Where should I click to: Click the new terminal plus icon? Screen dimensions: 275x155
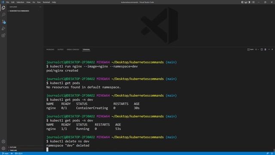click(x=256, y=50)
